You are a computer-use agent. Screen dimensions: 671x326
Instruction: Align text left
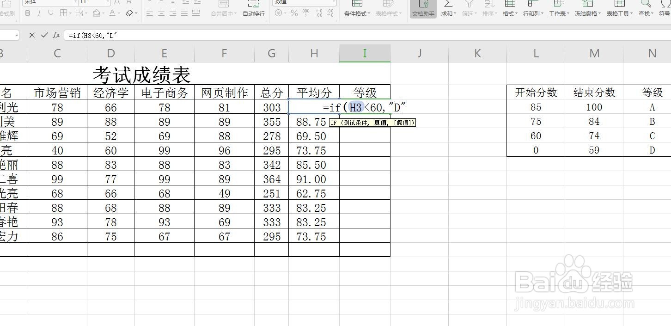[149, 13]
